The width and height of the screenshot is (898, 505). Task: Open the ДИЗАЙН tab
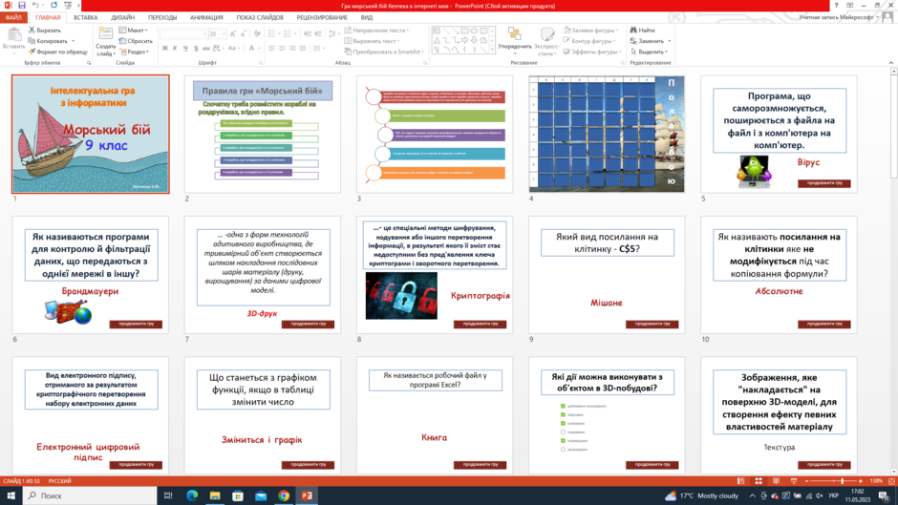click(x=122, y=18)
